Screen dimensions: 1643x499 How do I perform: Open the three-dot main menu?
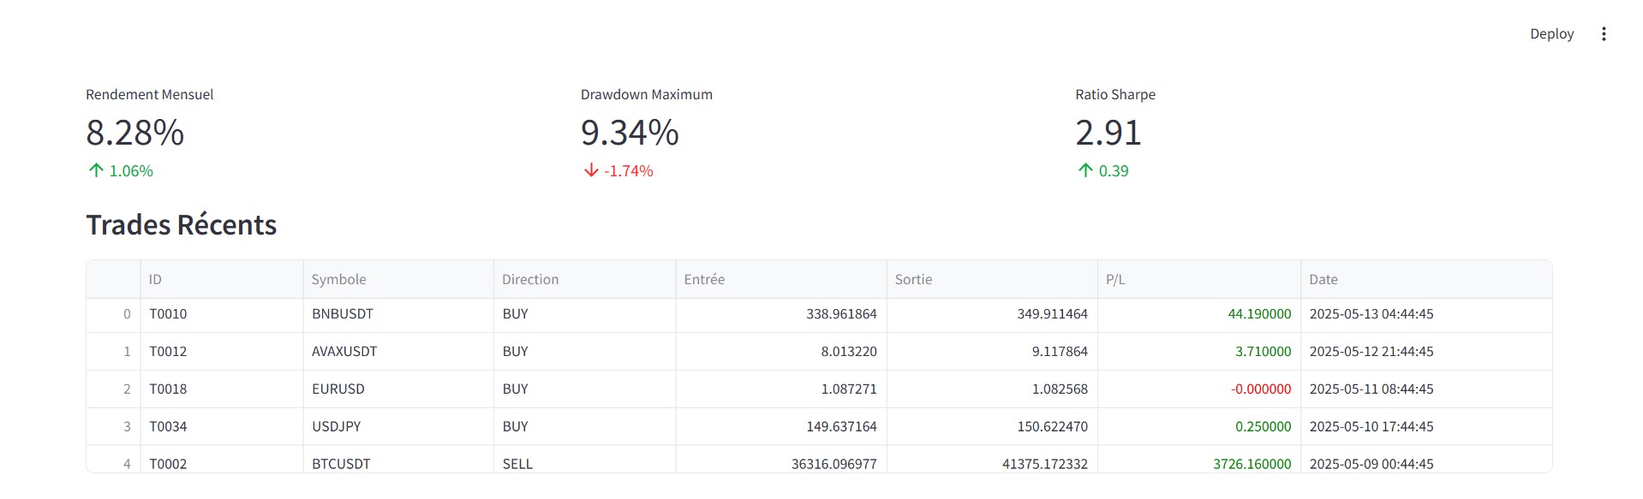1604,34
